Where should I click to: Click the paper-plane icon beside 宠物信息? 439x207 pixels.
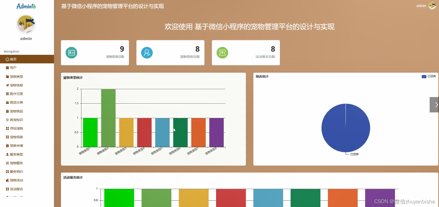tap(7, 85)
